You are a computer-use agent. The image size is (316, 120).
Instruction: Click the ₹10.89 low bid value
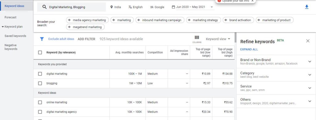(206, 74)
